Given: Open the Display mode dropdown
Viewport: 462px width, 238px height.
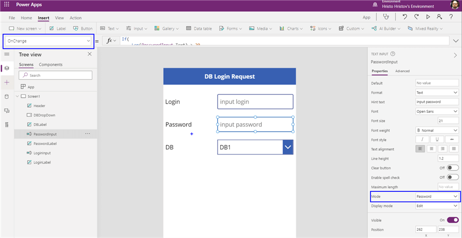Looking at the screenshot, I should tap(437, 206).
